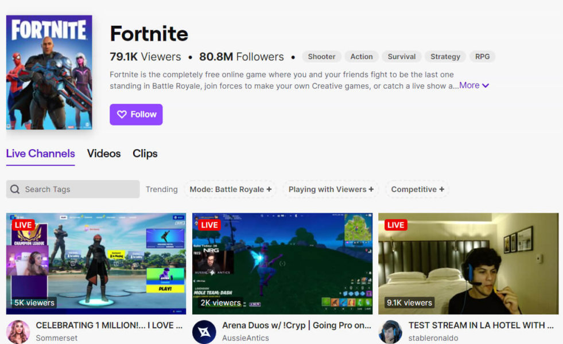Viewport: 563px width, 344px height.
Task: Open stableronaldo's channel avatar
Action: 390,332
